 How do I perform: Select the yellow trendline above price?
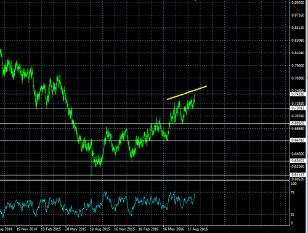(x=187, y=92)
